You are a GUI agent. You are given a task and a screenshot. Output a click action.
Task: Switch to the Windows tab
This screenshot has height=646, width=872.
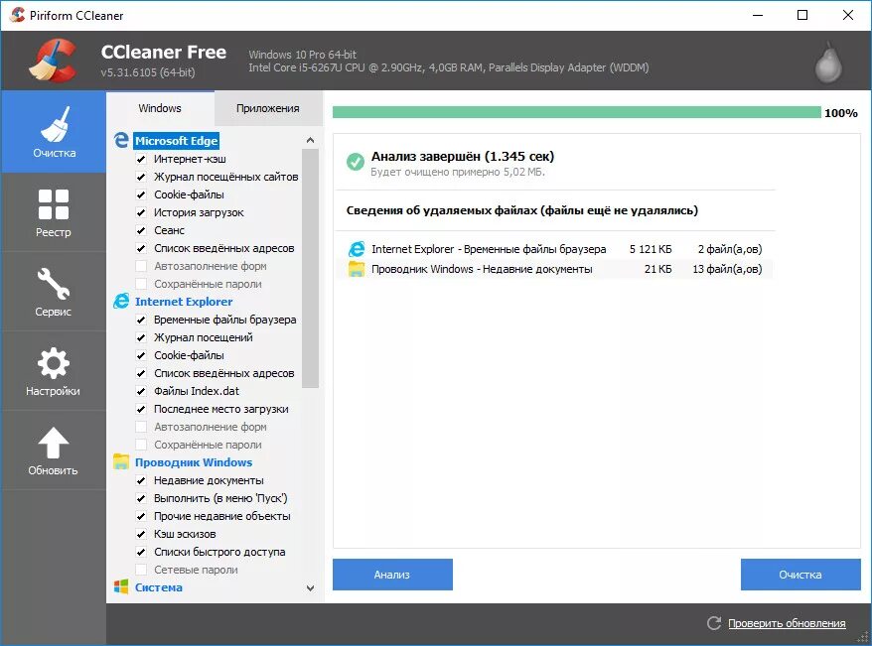point(160,108)
